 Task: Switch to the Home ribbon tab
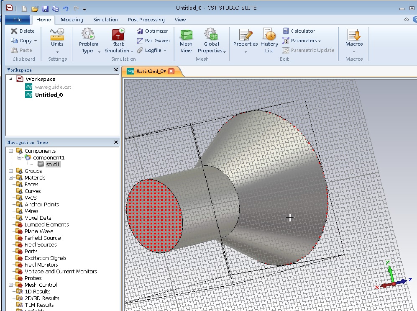(x=43, y=20)
